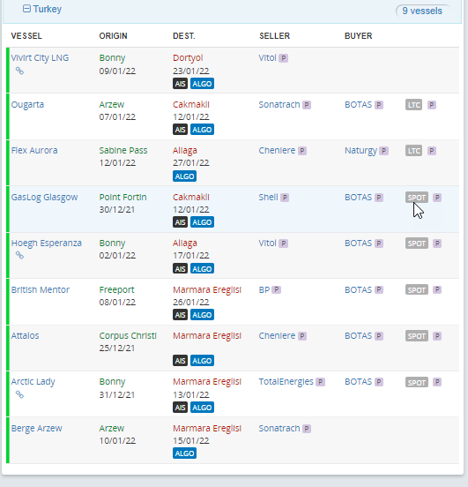Open the Shell seller link
Viewport: 468px width, 487px height.
tap(269, 198)
